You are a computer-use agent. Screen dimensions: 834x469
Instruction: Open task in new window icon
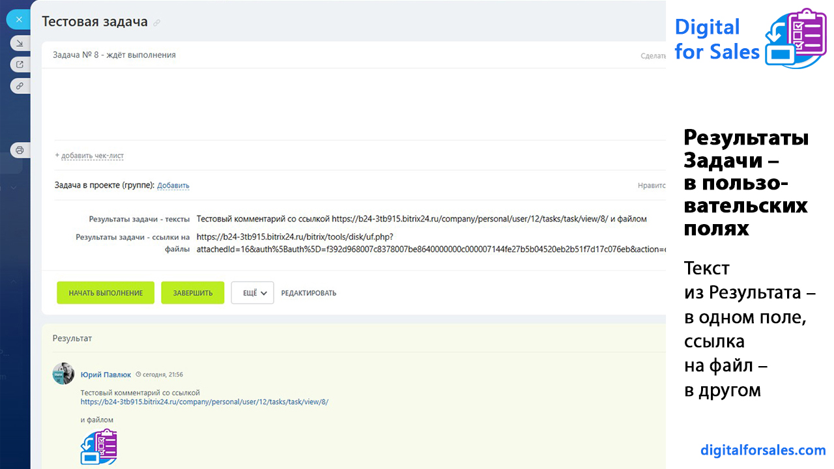click(x=20, y=64)
